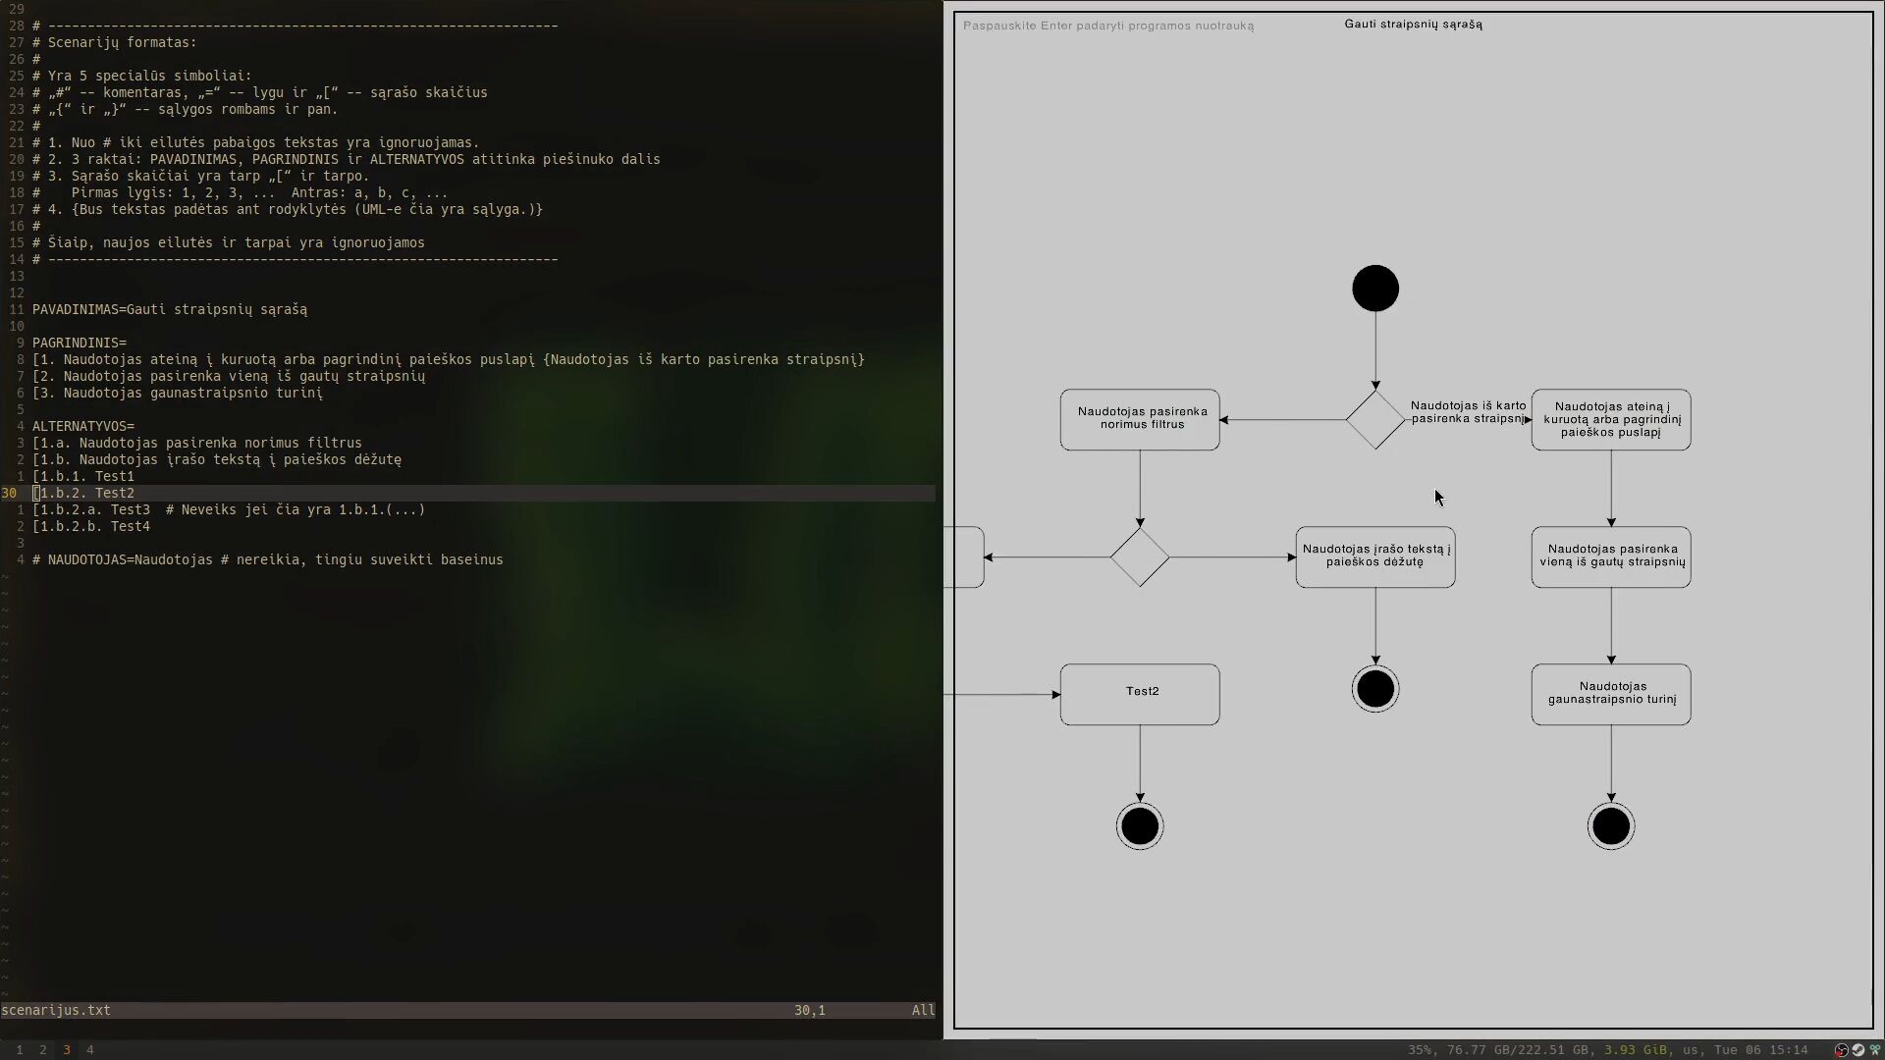Select the Test2 activity box

click(x=1139, y=695)
